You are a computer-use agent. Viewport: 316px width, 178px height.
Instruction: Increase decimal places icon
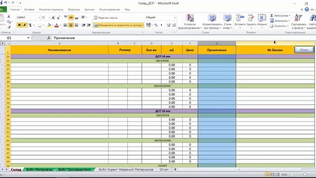point(169,25)
